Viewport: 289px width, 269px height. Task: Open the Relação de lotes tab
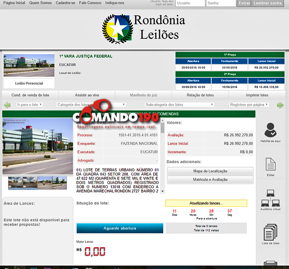200,95
